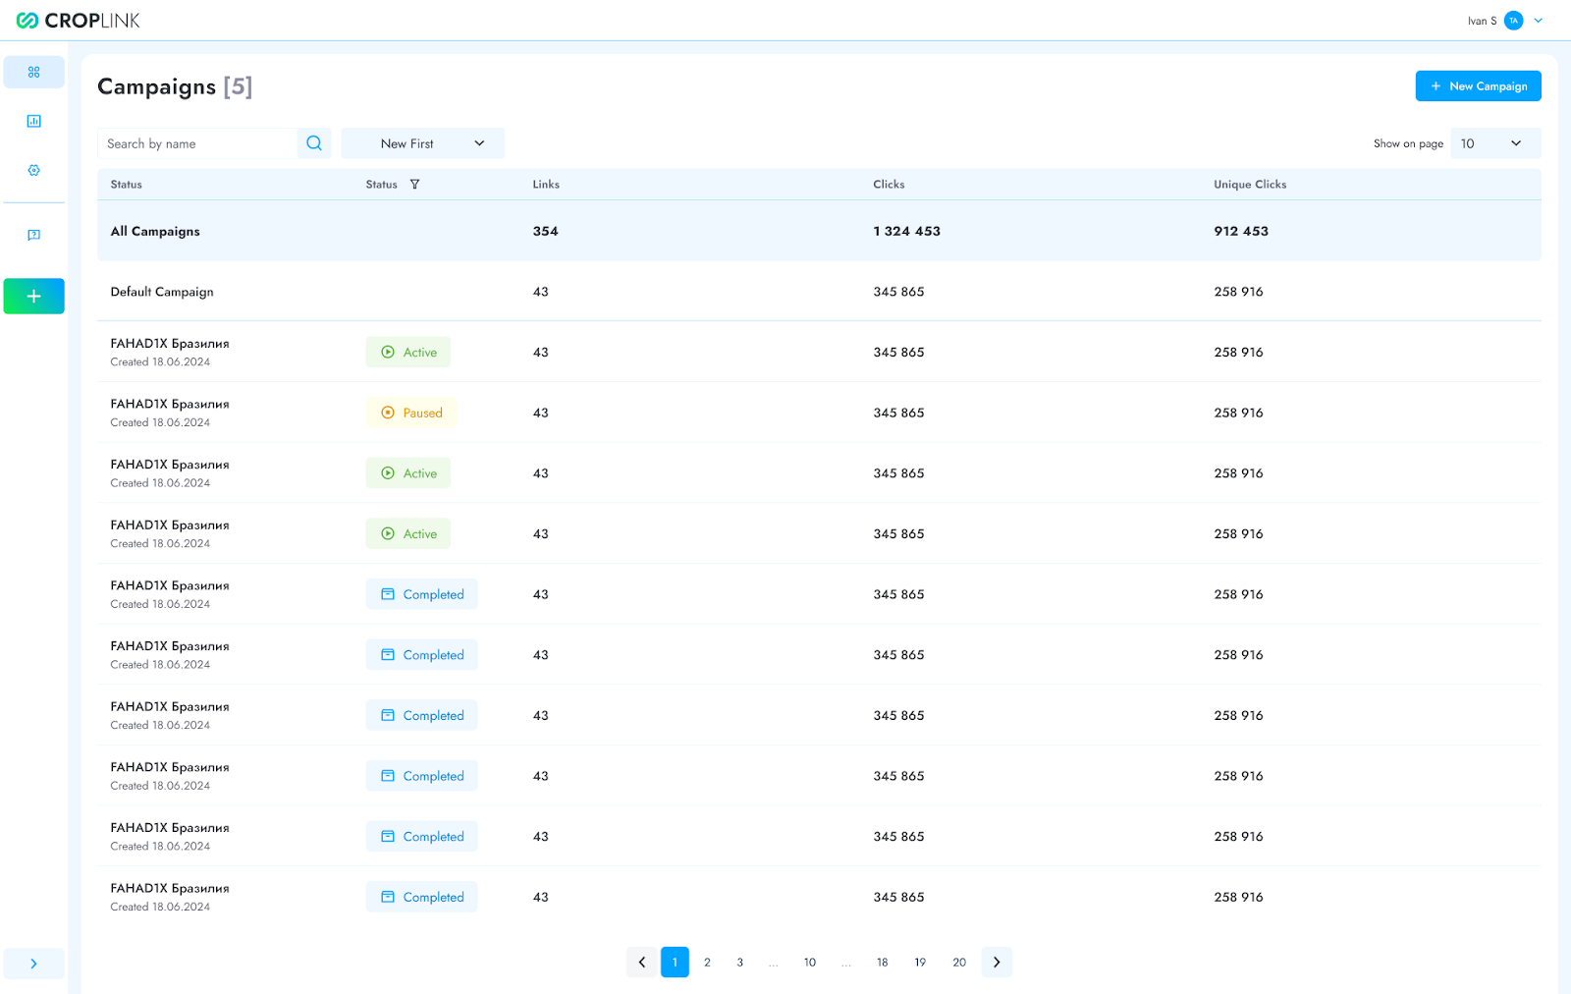Click the next page arrow button
1571x994 pixels.
[997, 963]
